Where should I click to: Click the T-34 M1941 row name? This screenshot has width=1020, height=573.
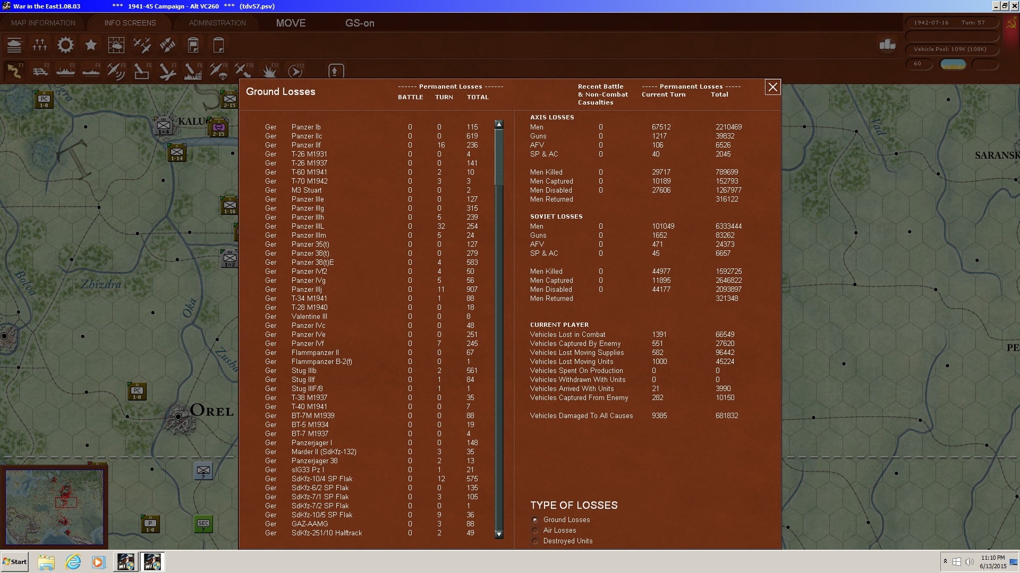tap(309, 299)
